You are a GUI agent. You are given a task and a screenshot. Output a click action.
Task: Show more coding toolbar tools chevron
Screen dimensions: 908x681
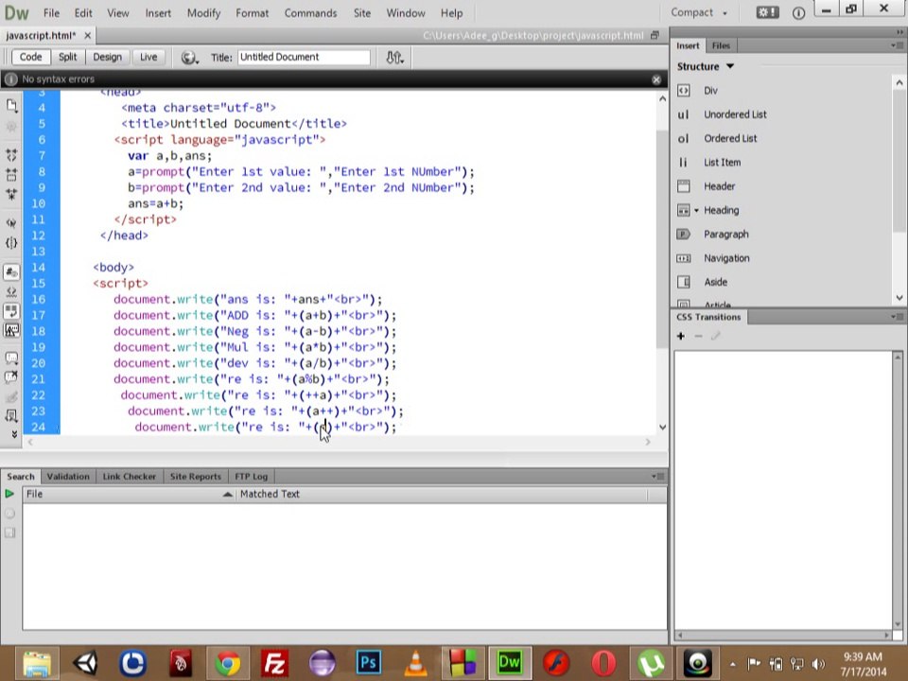14,434
